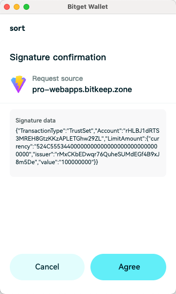Viewport: 176px width, 294px height.
Task: Click the divider below request source
Action: (88, 103)
